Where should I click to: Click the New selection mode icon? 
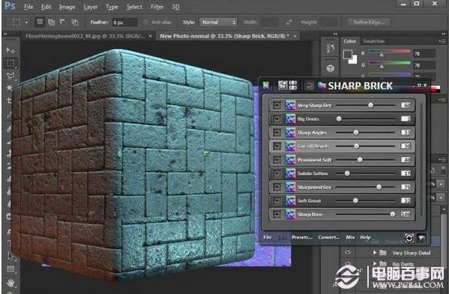point(40,22)
